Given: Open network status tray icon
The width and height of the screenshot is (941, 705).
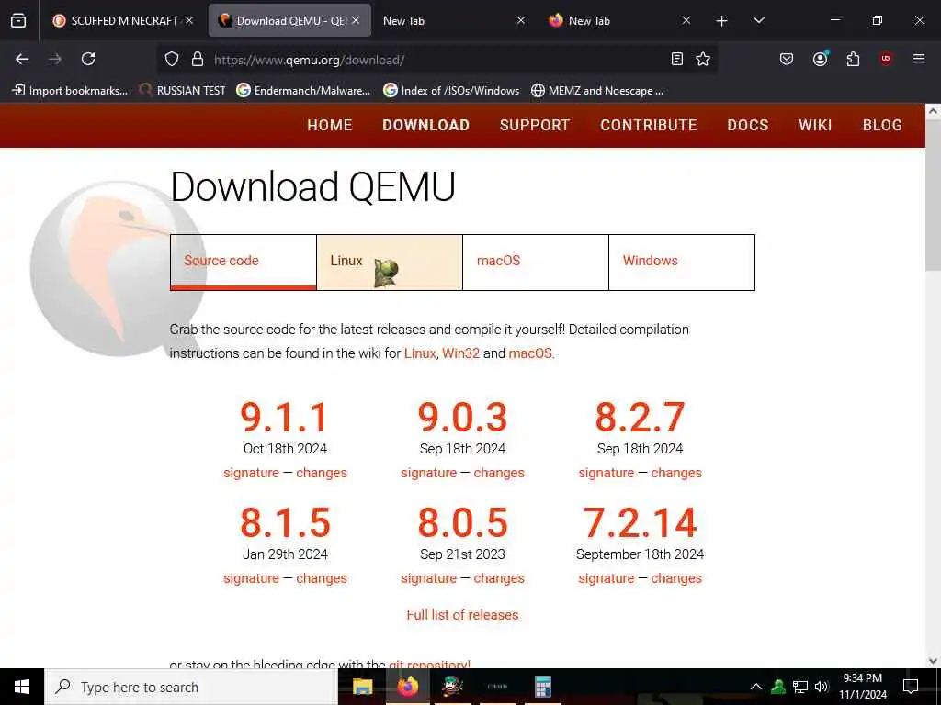Looking at the screenshot, I should 800,687.
